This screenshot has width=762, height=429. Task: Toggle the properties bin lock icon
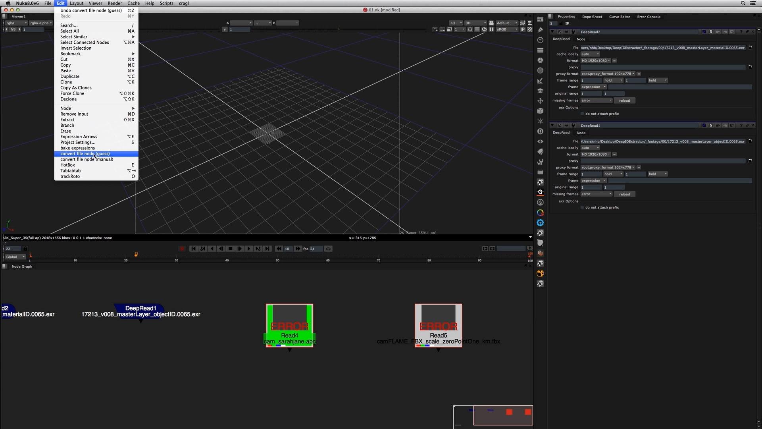click(x=560, y=23)
